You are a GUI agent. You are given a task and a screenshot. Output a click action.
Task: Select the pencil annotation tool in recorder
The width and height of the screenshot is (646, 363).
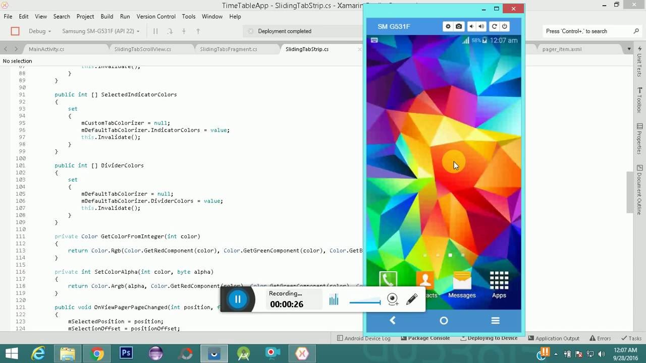point(412,299)
